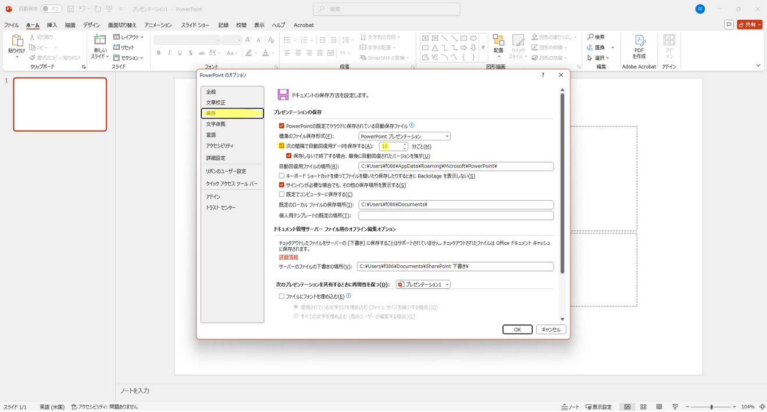Open default file format dropdown
Viewport: 767px width, 412px height.
[x=404, y=136]
